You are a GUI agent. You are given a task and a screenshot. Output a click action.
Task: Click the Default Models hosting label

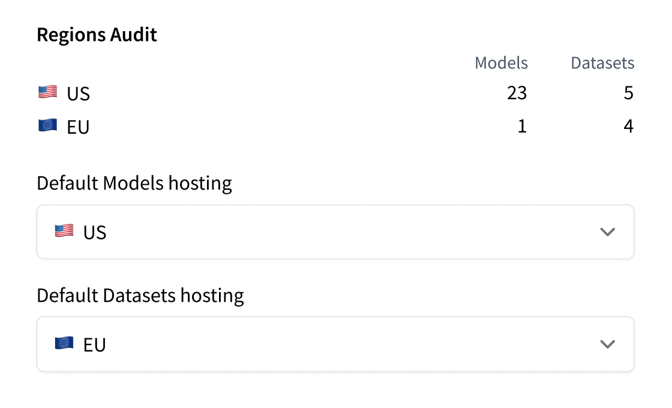[134, 183]
